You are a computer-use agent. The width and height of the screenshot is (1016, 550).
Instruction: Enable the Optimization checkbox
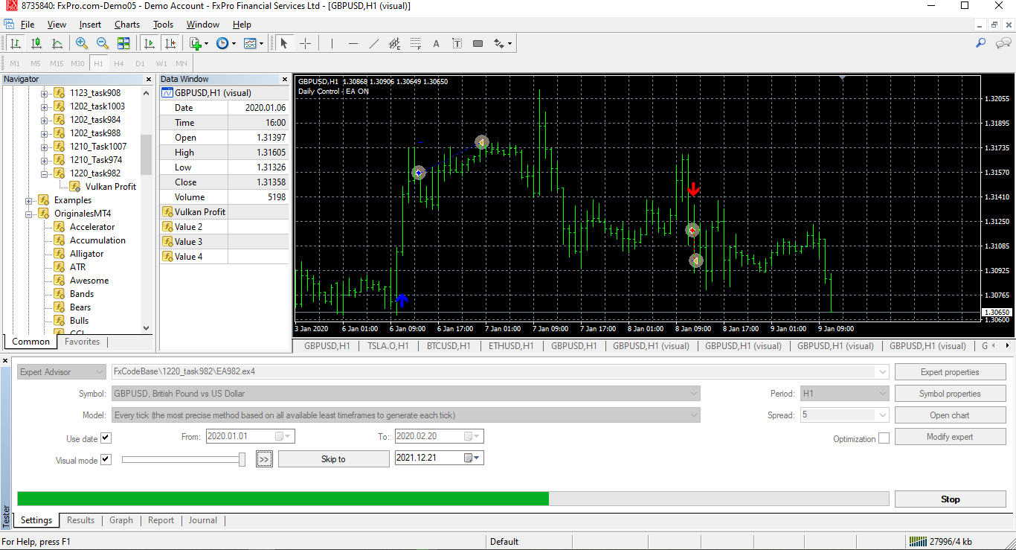point(884,438)
